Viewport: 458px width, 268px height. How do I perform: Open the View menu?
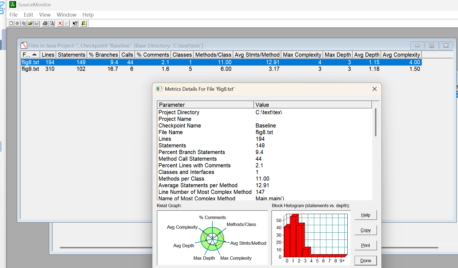45,15
